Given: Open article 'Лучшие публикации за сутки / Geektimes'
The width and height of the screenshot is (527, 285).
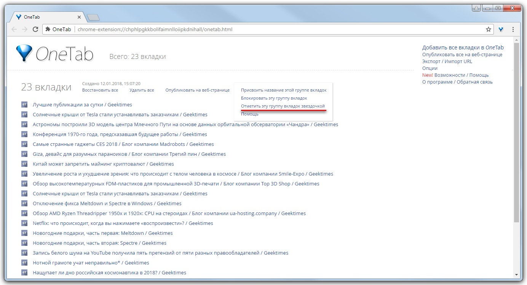Looking at the screenshot, I should click(82, 104).
